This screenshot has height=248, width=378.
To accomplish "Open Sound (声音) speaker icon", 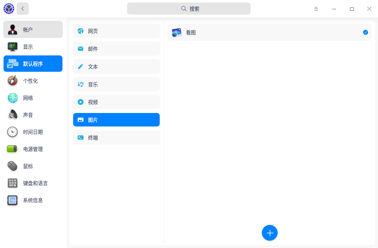I will [x=13, y=115].
